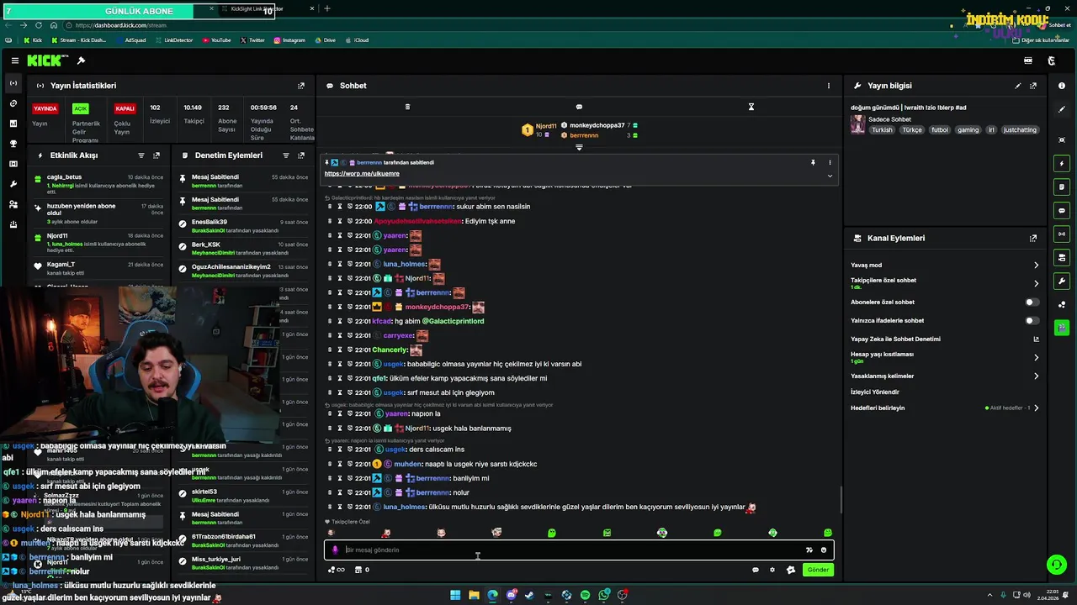Expand Takipçilere özel sohbet settings
Image resolution: width=1077 pixels, height=605 pixels.
click(1036, 283)
